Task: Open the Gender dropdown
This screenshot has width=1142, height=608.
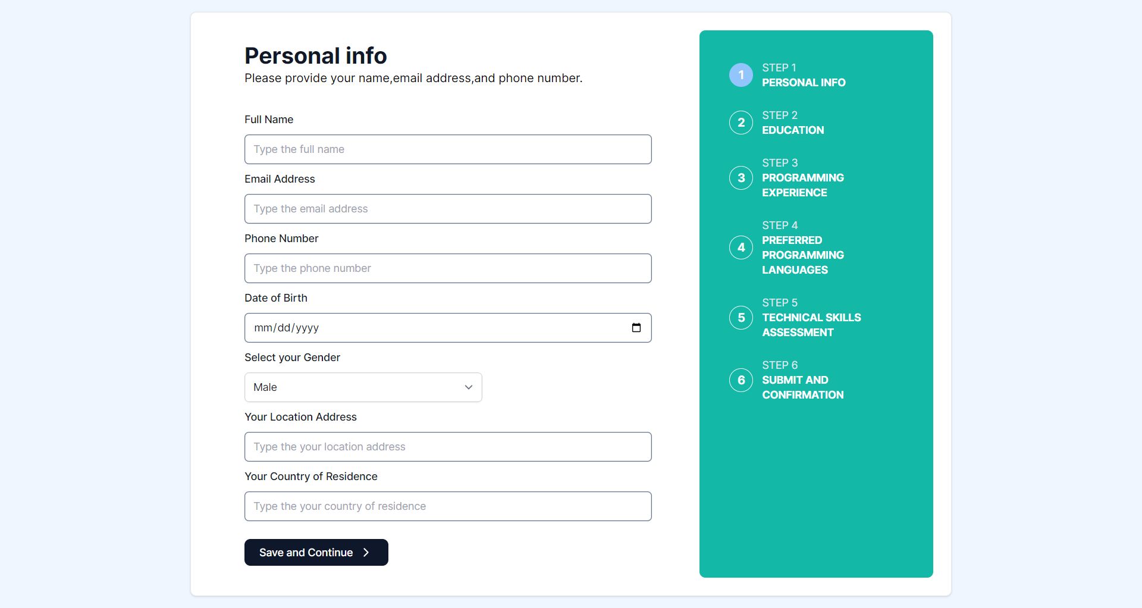Action: [363, 387]
